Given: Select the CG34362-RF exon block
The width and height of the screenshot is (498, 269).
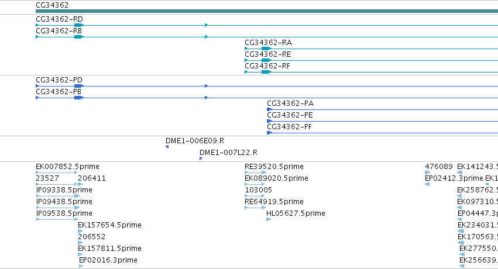Looking at the screenshot, I should coord(266,72).
